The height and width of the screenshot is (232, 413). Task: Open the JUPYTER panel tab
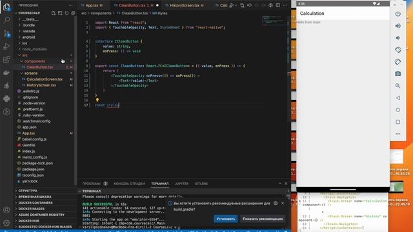click(181, 184)
